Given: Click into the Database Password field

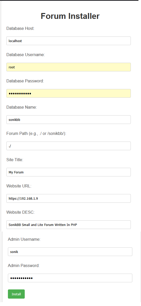Looking at the screenshot, I should pos(69,93).
